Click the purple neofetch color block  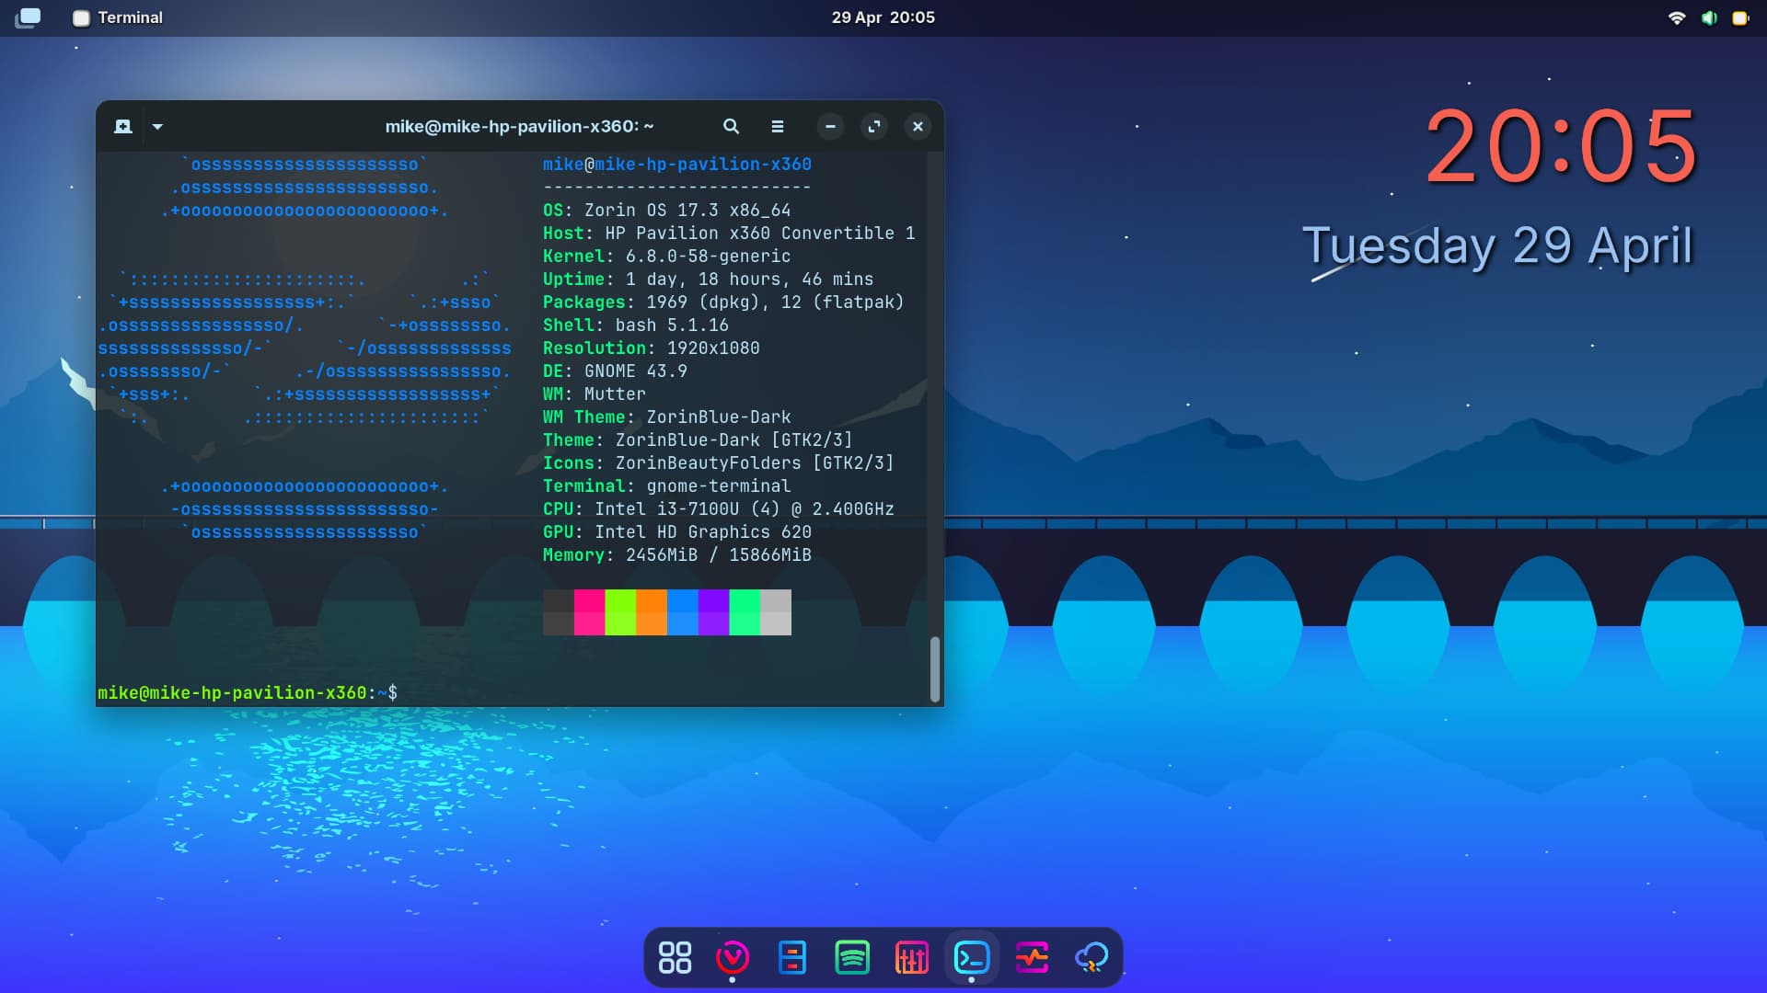point(713,612)
